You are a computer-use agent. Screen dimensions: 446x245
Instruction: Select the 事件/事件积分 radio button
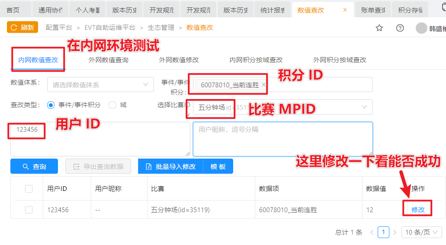(x=51, y=105)
